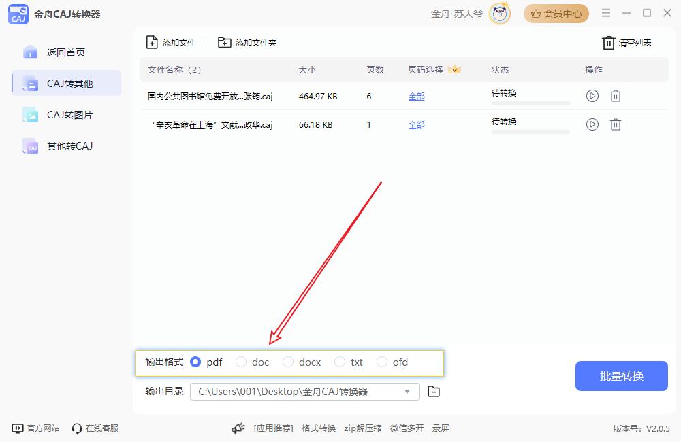The image size is (681, 442).
Task: Pick txt as the output format
Action: tap(340, 362)
